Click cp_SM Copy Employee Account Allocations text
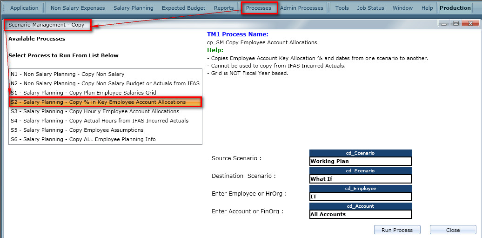This screenshot has height=238, width=482. (x=262, y=42)
